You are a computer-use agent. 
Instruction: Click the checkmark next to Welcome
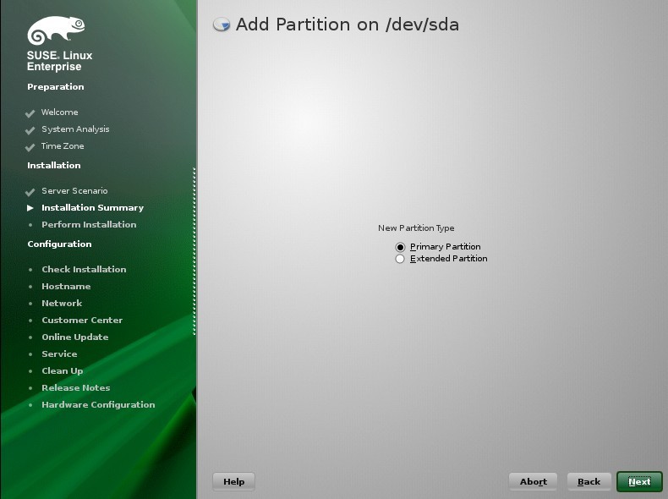30,113
